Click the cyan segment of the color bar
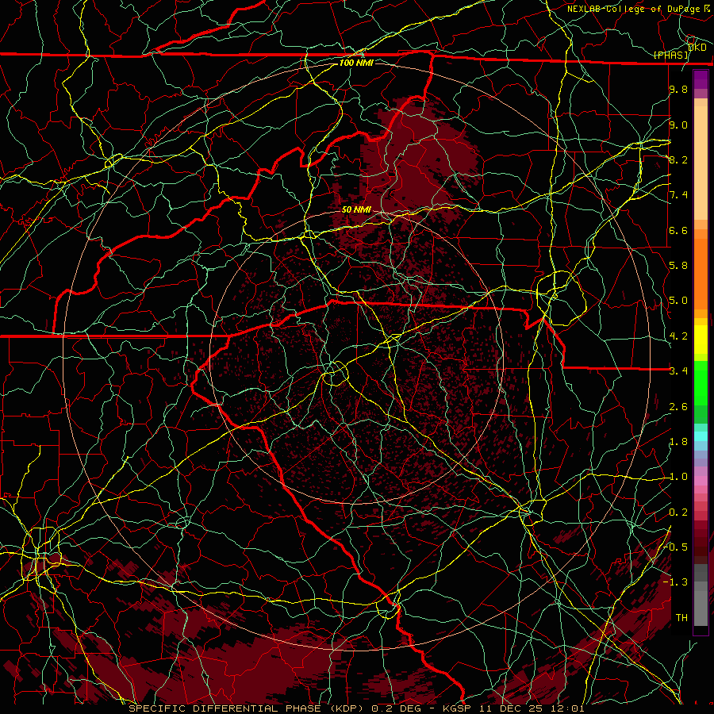Viewport: 714px width, 714px height. coord(701,436)
